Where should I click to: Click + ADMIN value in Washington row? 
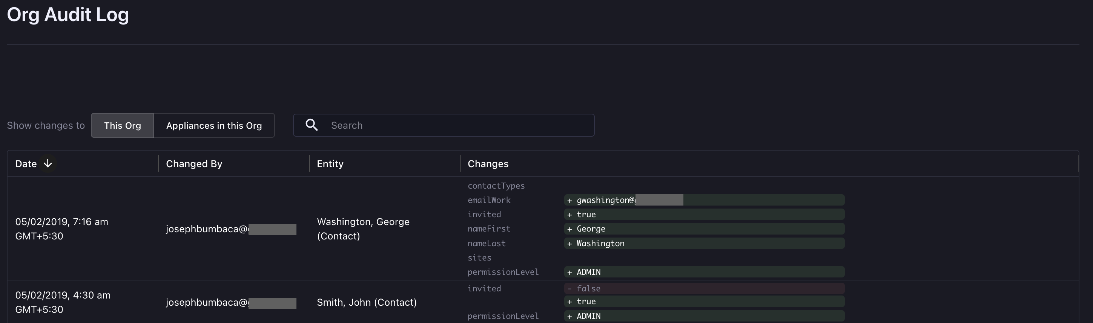point(705,272)
